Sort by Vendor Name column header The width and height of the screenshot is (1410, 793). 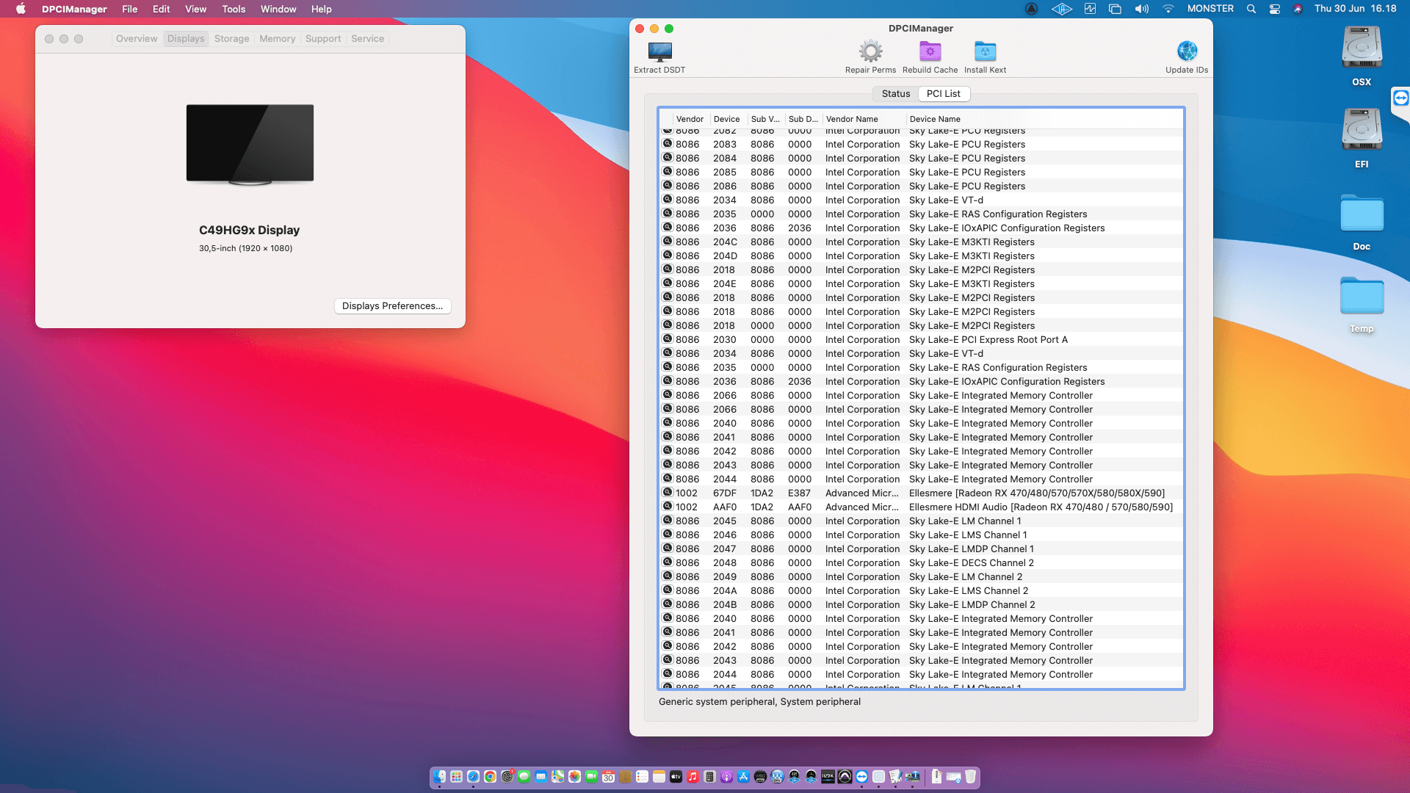pos(851,119)
